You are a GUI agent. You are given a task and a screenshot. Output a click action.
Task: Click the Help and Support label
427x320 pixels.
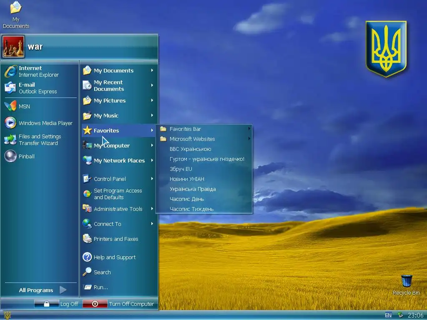point(114,257)
